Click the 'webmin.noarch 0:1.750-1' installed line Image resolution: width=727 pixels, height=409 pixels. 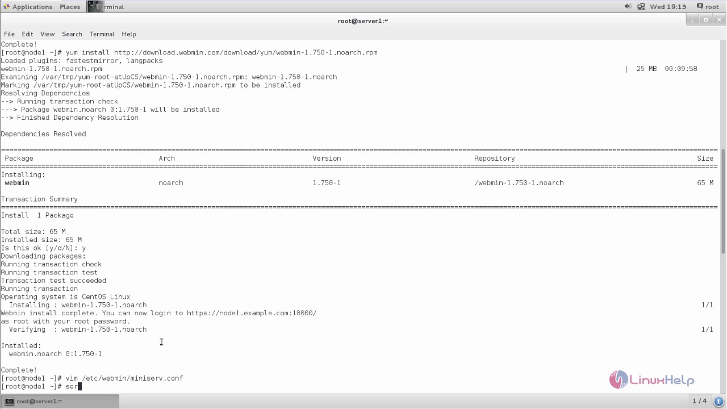coord(56,353)
